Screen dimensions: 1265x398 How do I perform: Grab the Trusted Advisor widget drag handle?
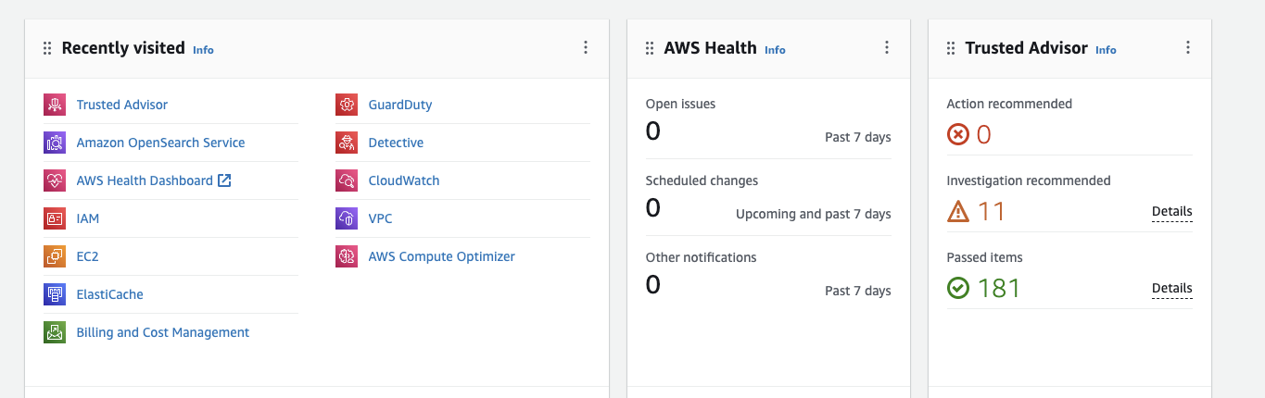[x=951, y=48]
